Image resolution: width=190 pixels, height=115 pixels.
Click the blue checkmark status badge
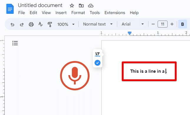coord(98,63)
